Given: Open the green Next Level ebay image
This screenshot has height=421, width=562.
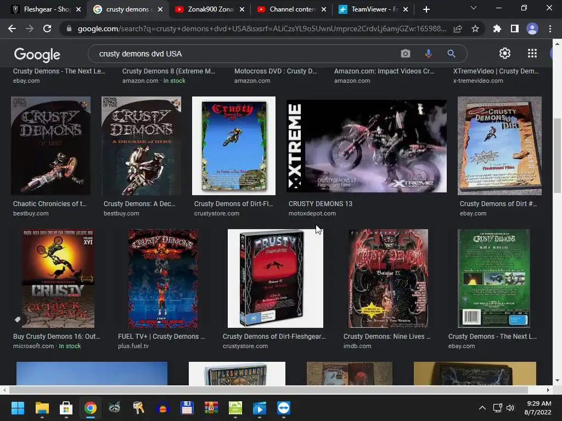Looking at the screenshot, I should click(494, 278).
